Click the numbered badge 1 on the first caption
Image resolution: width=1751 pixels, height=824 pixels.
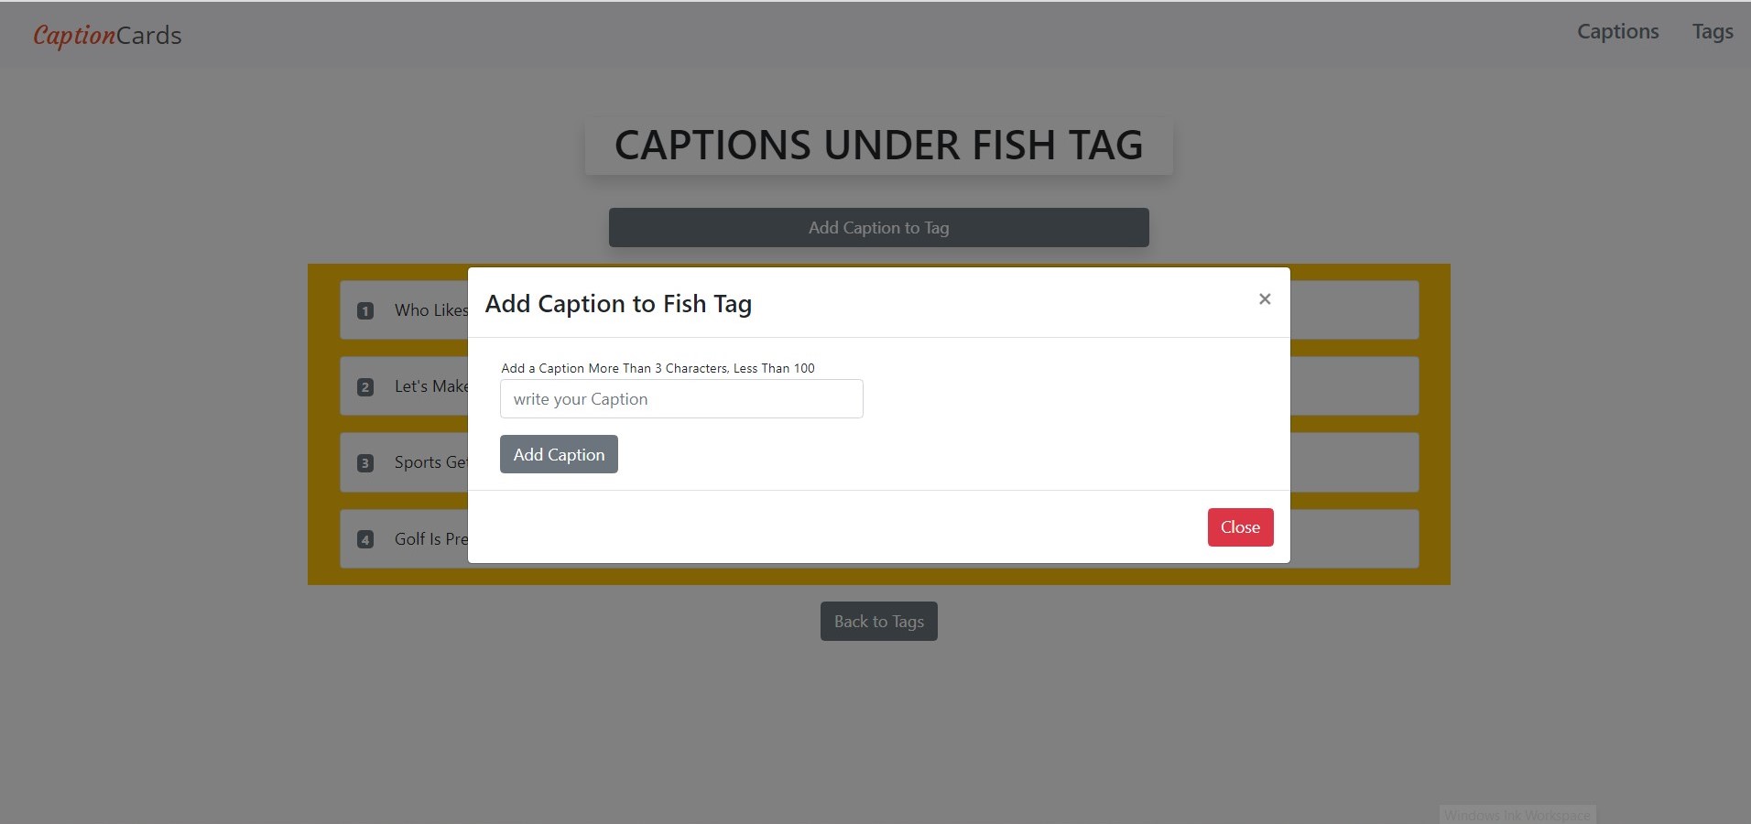coord(365,310)
